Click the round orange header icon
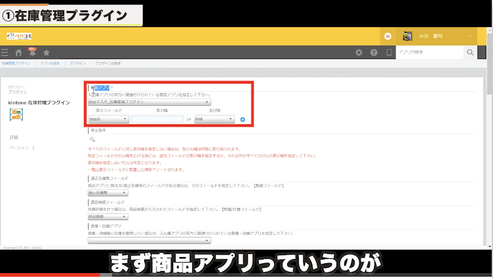493x278 pixels. tap(387, 36)
